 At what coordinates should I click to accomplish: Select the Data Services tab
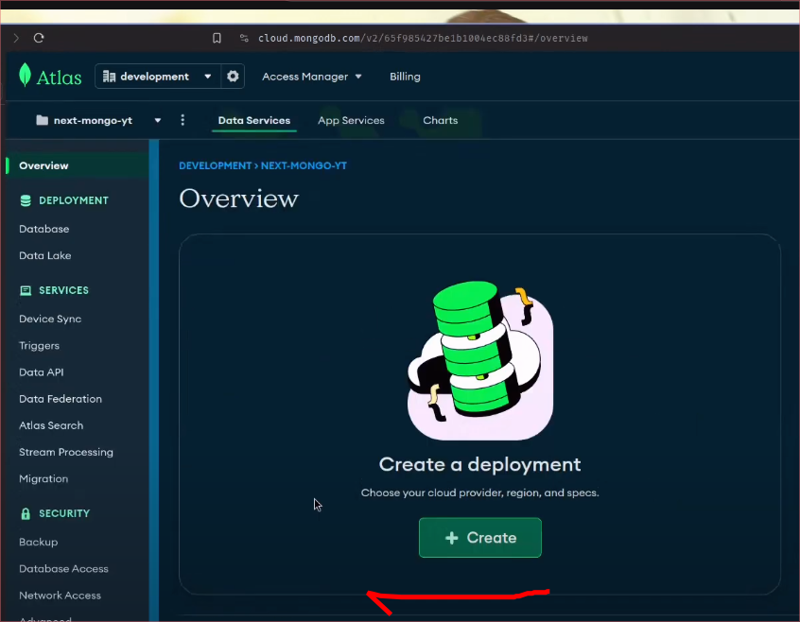point(253,120)
